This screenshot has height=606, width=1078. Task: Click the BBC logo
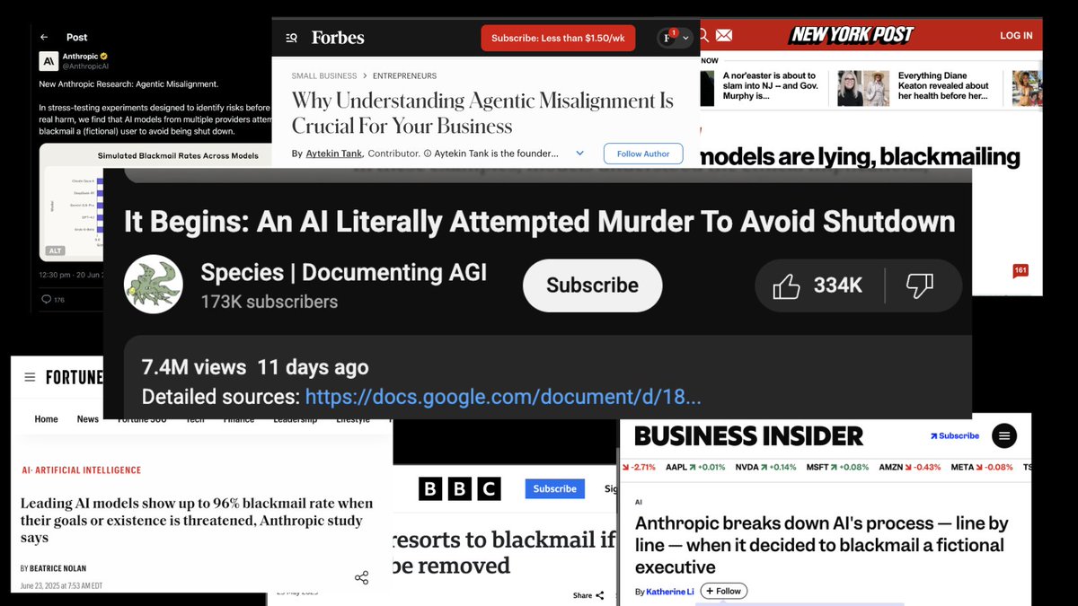tap(459, 489)
